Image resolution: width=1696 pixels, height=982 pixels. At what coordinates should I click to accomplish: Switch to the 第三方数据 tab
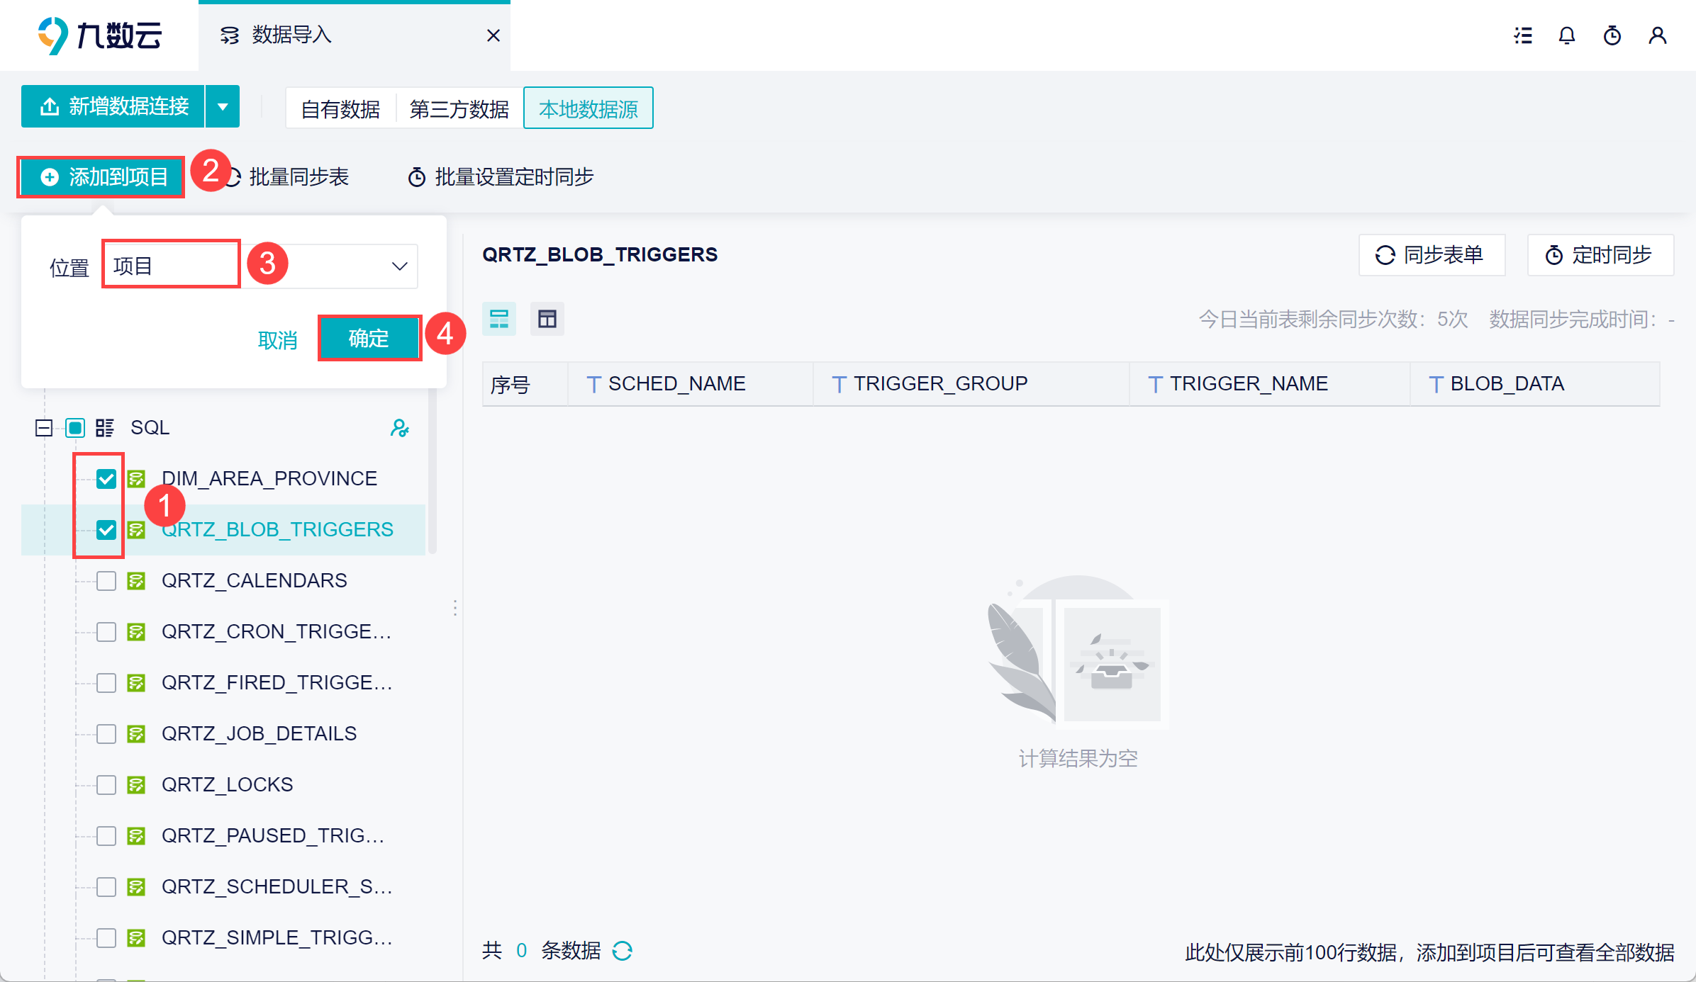click(459, 109)
